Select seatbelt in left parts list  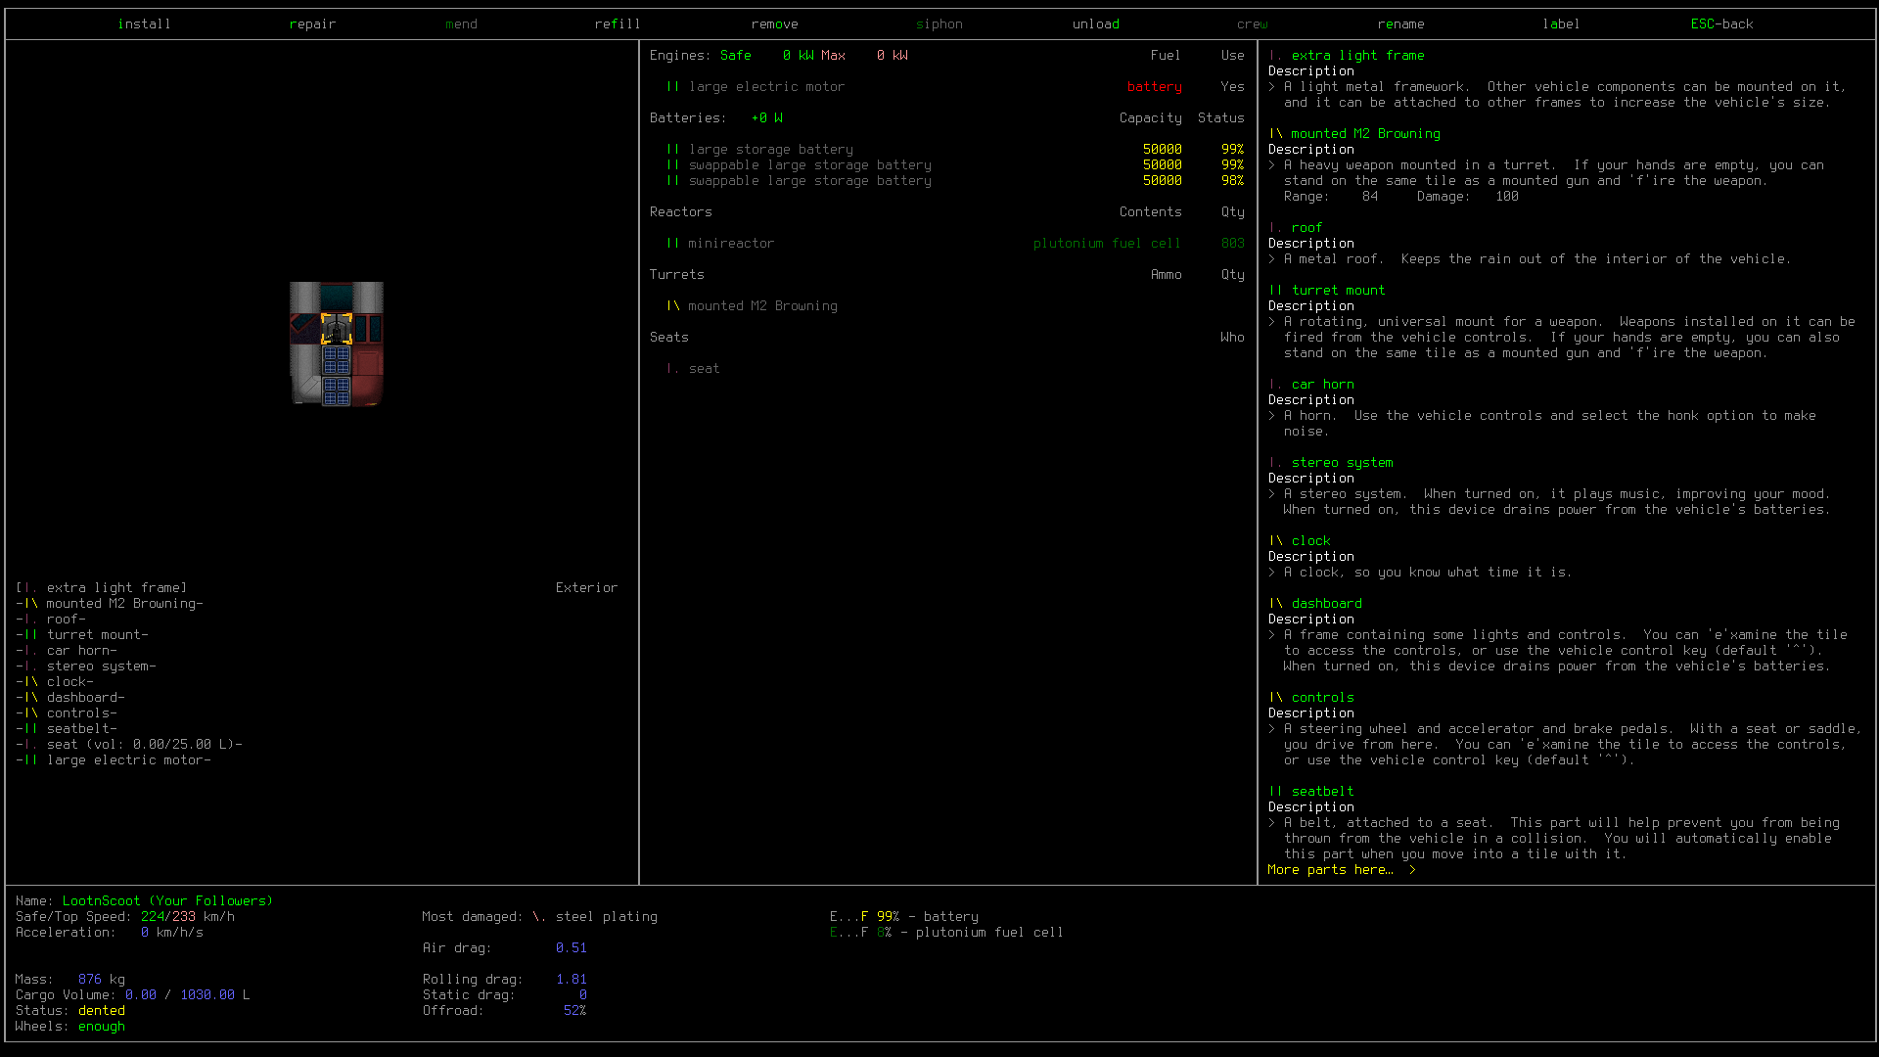point(67,729)
